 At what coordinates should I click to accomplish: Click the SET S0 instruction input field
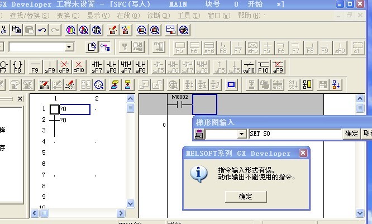point(294,134)
